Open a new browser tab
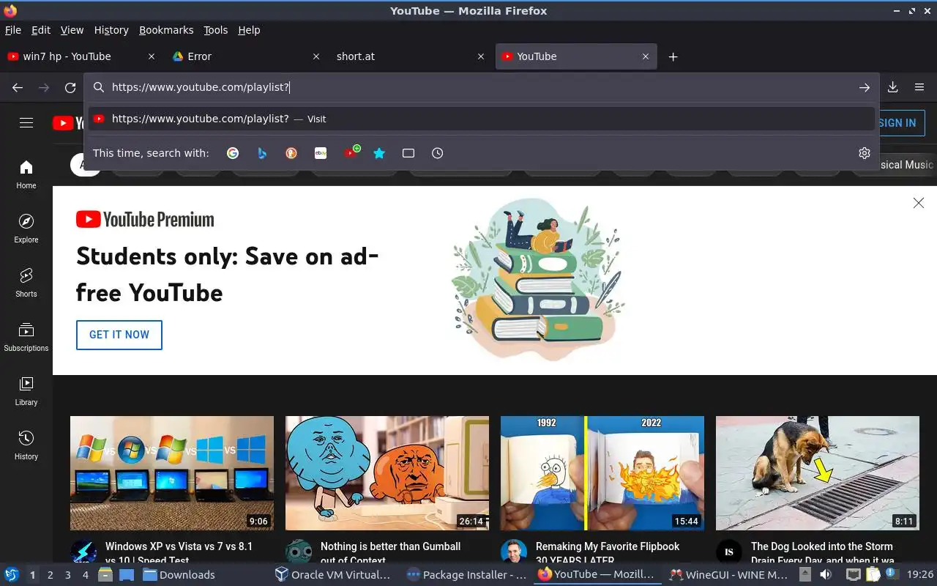 tap(673, 56)
